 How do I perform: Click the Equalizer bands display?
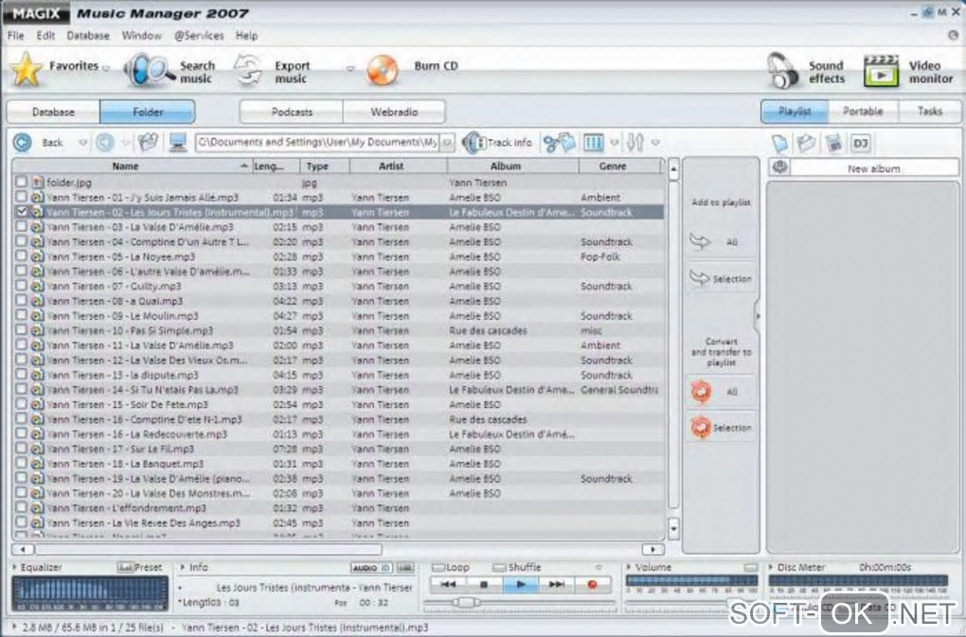(x=90, y=593)
